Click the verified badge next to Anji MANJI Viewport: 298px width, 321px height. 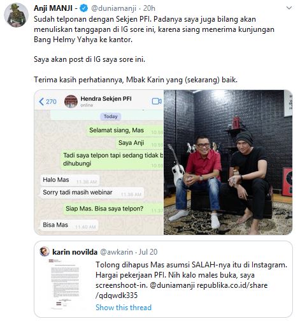coord(84,8)
